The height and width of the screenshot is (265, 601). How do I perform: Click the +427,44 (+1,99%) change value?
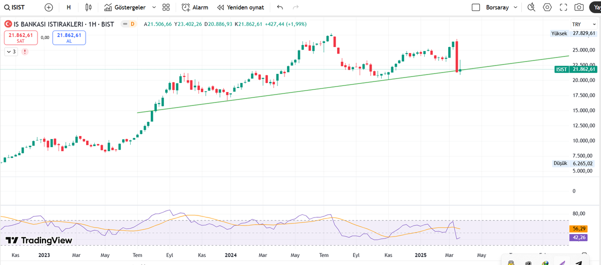tap(285, 24)
